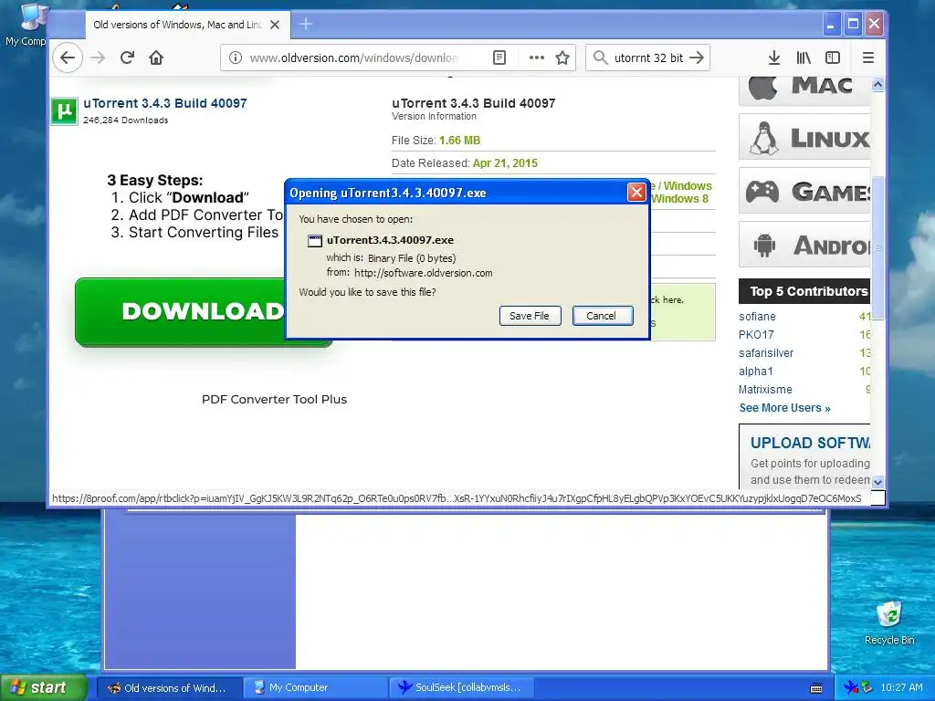Click the release date Apr 21, 2015
The width and height of the screenshot is (935, 701).
pyautogui.click(x=505, y=163)
